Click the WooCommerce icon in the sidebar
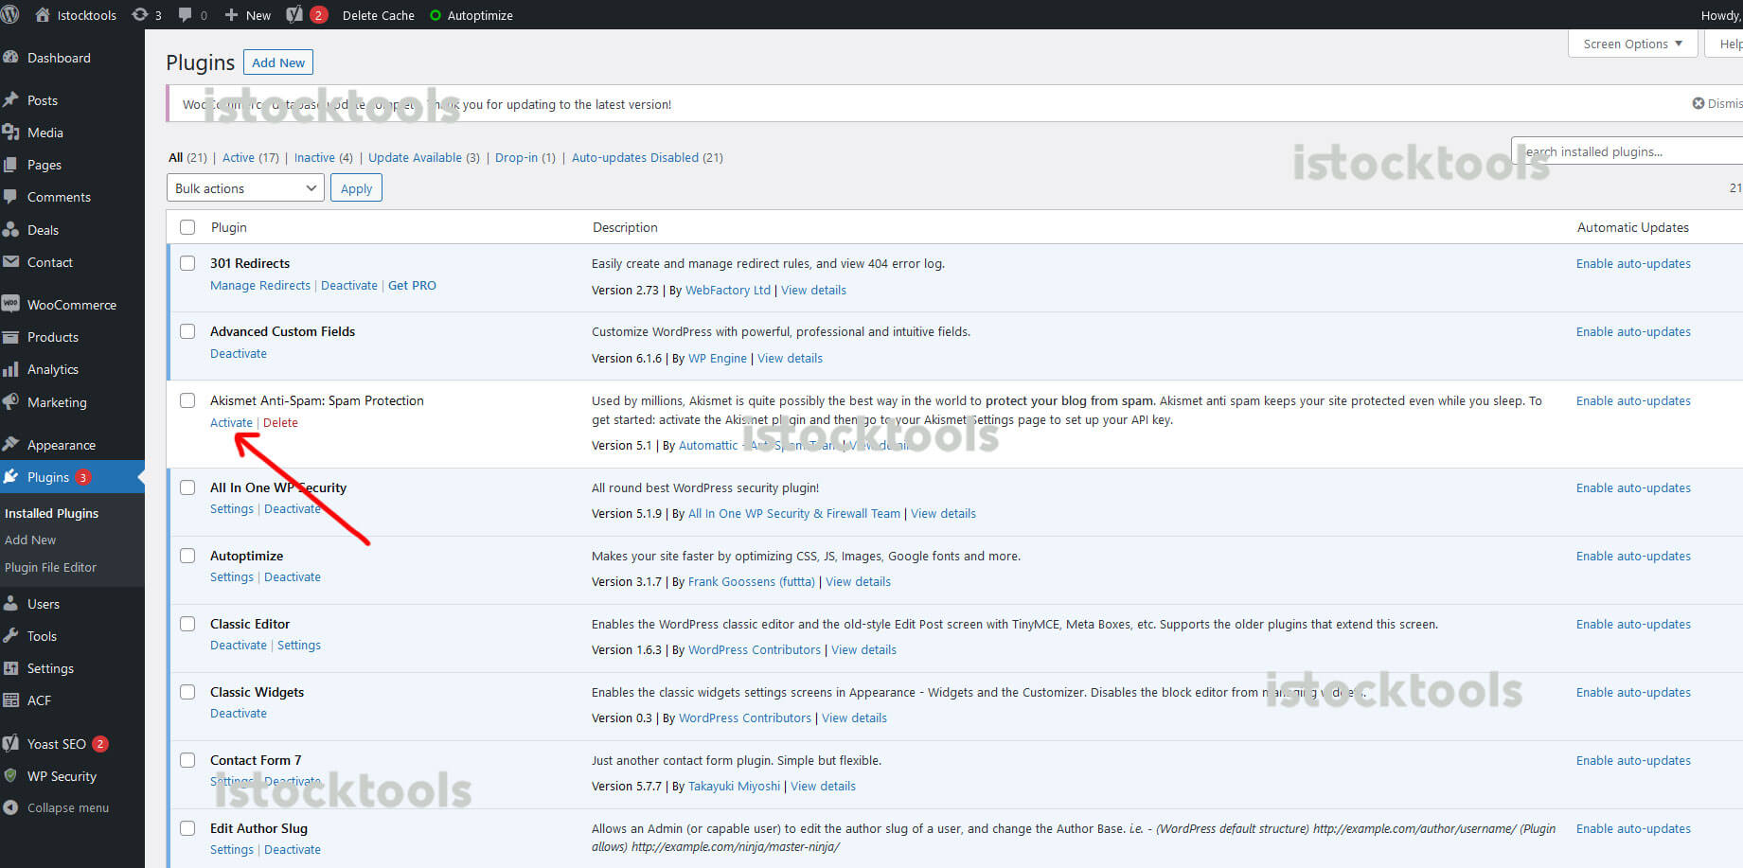This screenshot has width=1743, height=868. [10, 305]
